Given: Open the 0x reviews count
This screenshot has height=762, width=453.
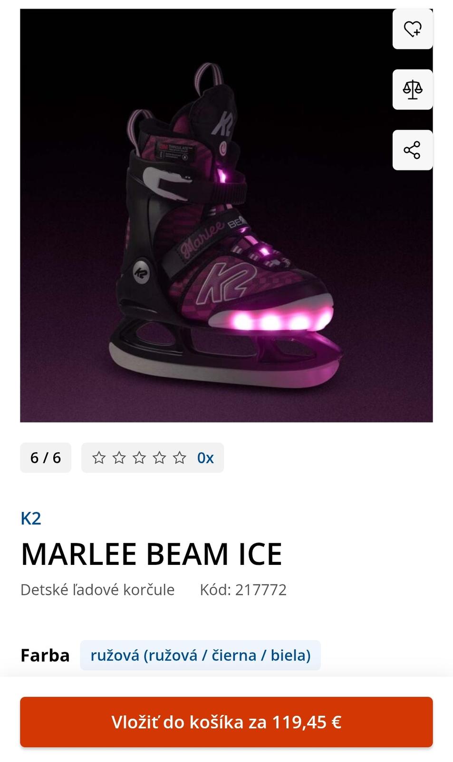Looking at the screenshot, I should (x=205, y=458).
